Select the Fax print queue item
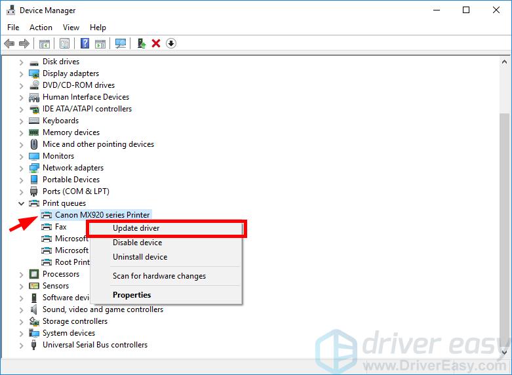512x375 pixels. click(60, 227)
